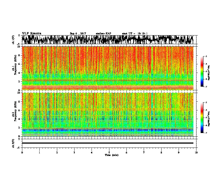The width and height of the screenshot is (221, 171).
Task: Click the ch.3 flat black trace
Action: click(x=107, y=143)
